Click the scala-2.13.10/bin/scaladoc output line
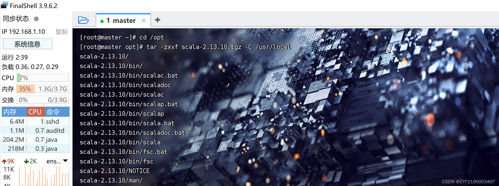This screenshot has height=186, width=499. tap(125, 85)
